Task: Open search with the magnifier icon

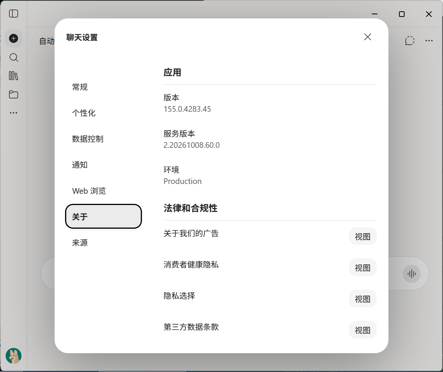Action: pos(14,58)
